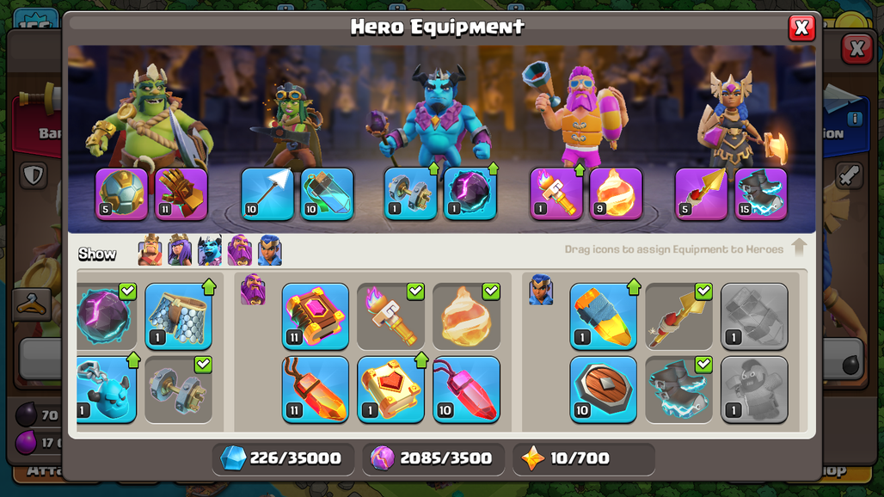Click the glowy ore counter 2085/3500
Image resolution: width=884 pixels, height=497 pixels.
(433, 458)
